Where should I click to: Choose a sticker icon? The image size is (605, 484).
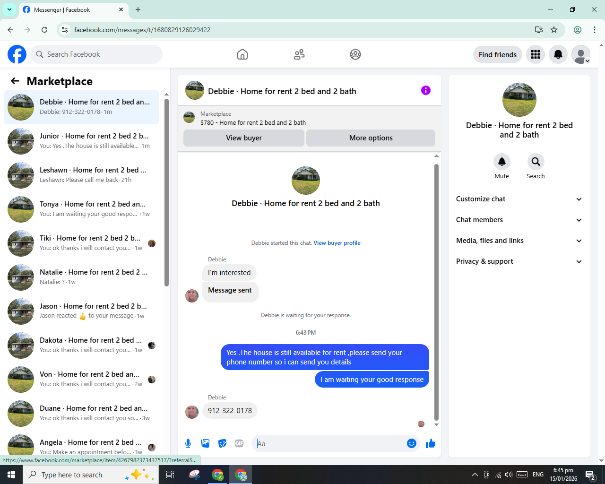pyautogui.click(x=222, y=443)
